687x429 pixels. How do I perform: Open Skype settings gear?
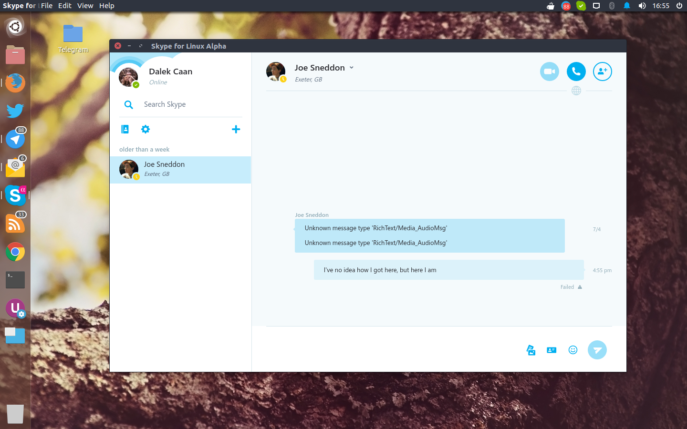pyautogui.click(x=146, y=129)
